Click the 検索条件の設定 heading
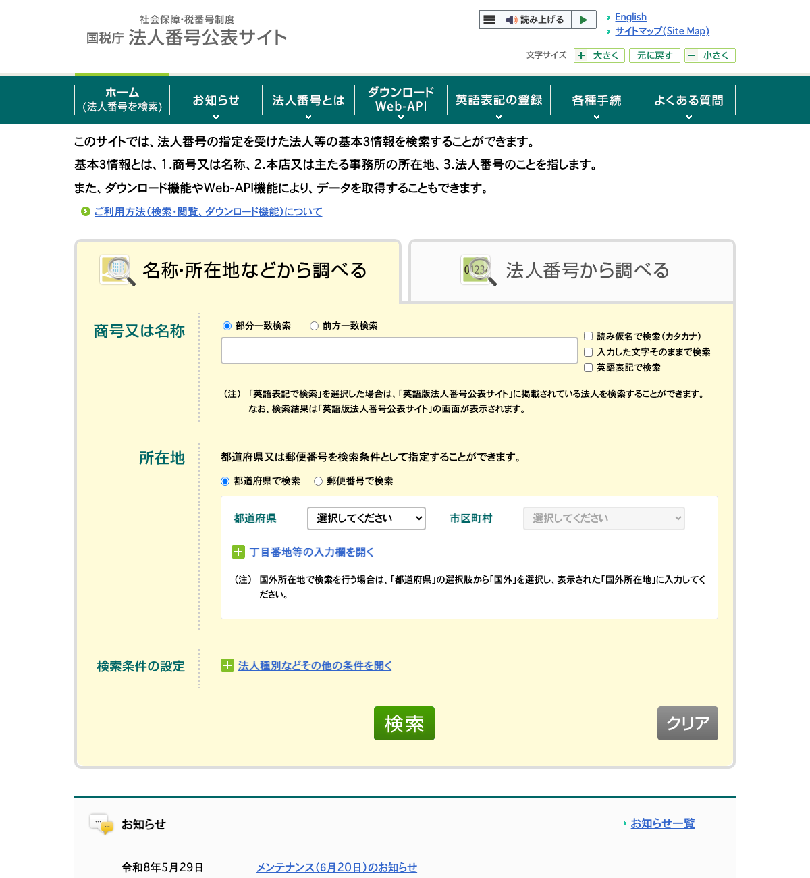This screenshot has width=810, height=878. 141,666
